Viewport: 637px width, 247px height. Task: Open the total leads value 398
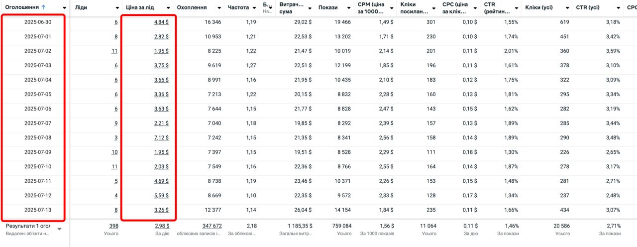tap(113, 226)
